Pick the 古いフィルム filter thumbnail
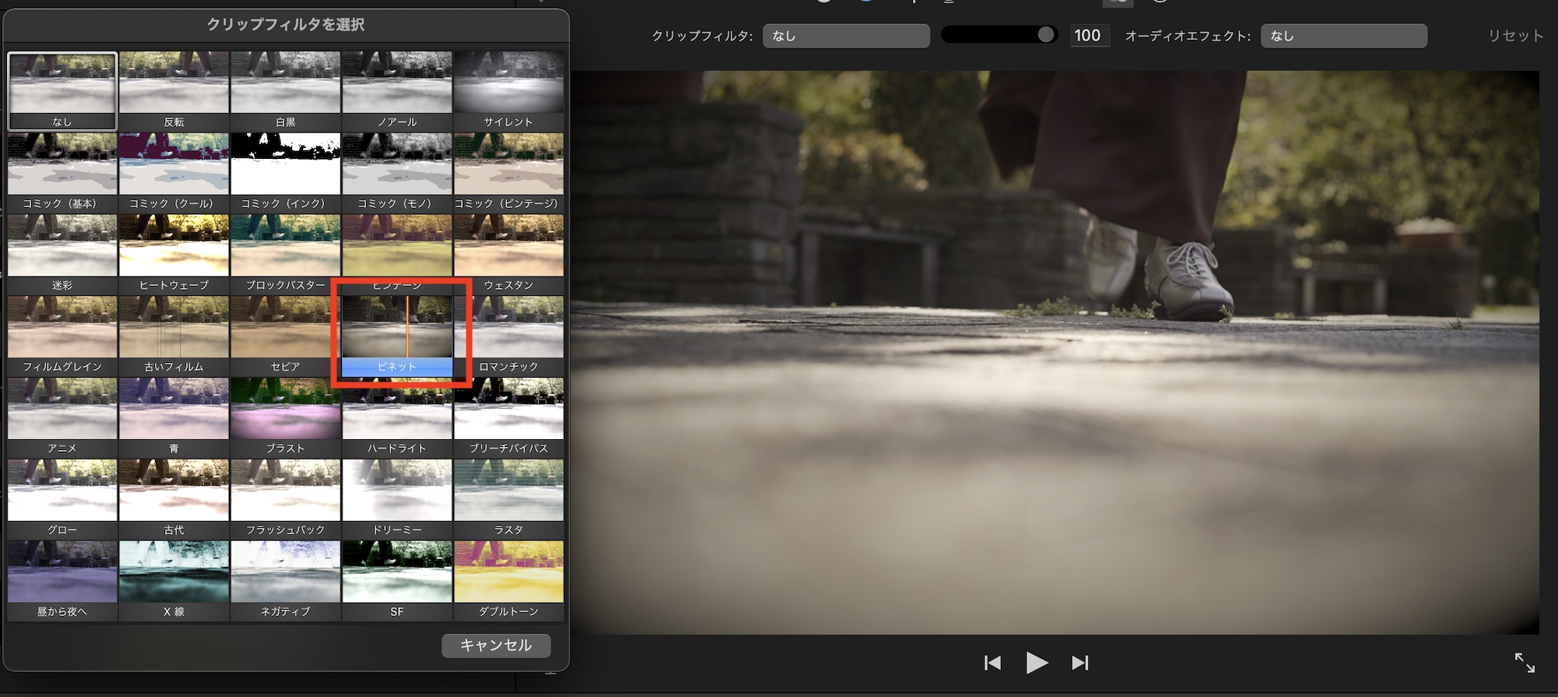The height and width of the screenshot is (697, 1558). click(x=174, y=336)
